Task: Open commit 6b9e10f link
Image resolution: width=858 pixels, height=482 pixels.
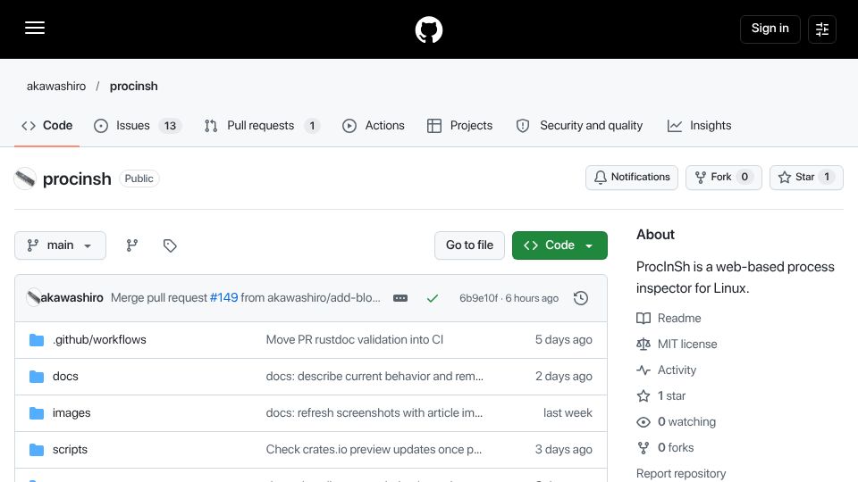Action: coord(479,298)
